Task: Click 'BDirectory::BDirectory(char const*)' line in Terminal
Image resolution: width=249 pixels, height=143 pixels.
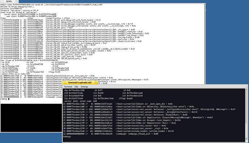Action: click(x=128, y=106)
